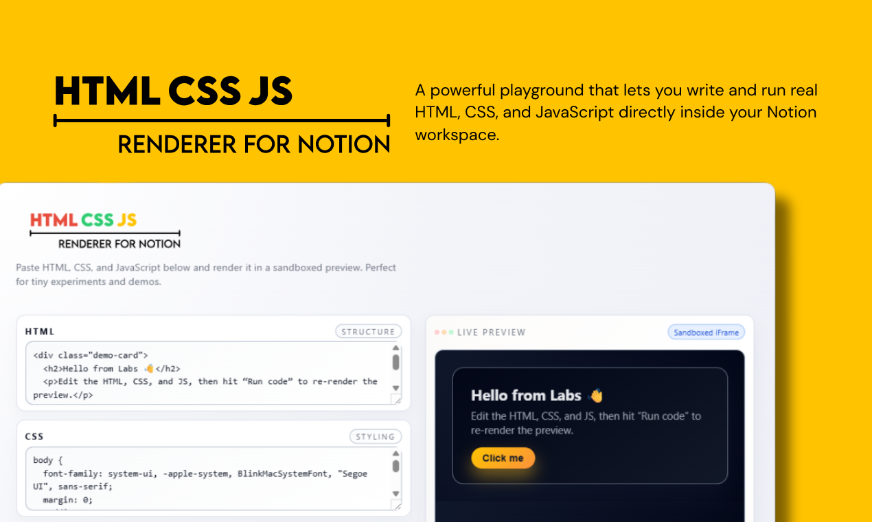This screenshot has height=522, width=872.
Task: Click the red traffic-light dot in Live Preview
Action: point(437,332)
